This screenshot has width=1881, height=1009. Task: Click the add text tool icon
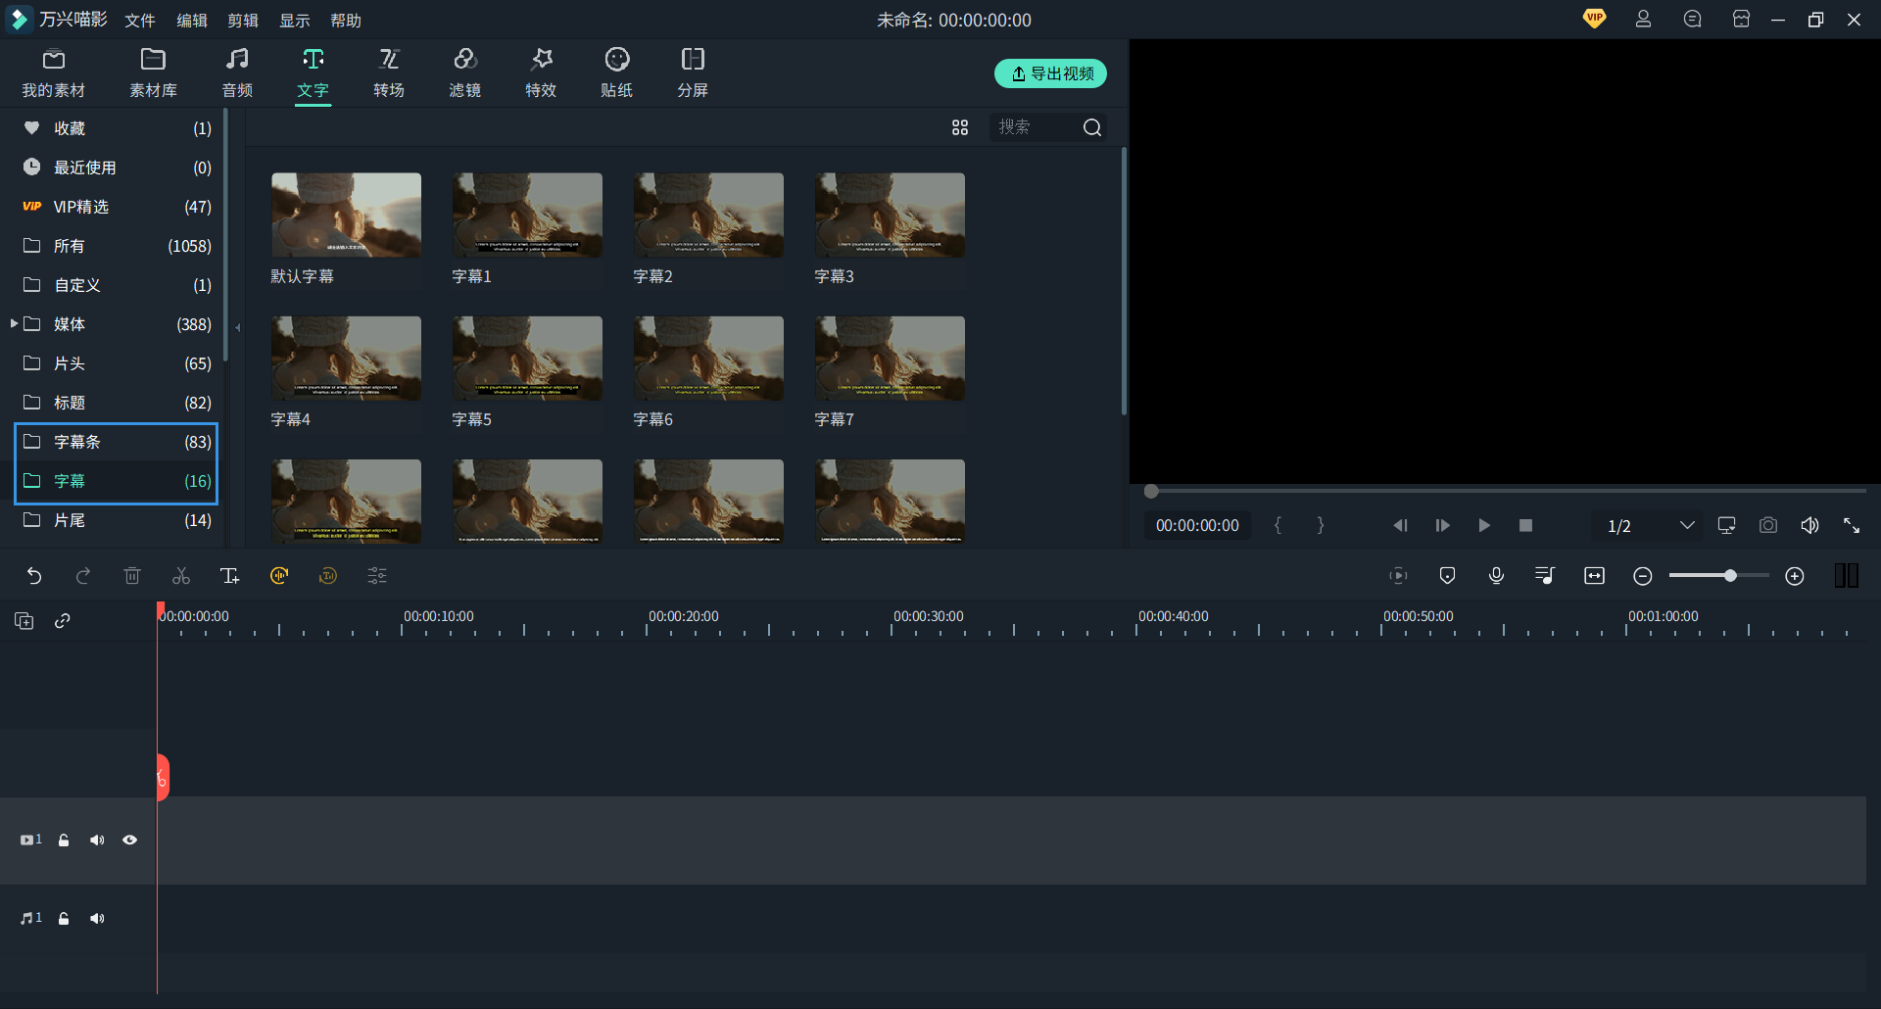[x=230, y=576]
